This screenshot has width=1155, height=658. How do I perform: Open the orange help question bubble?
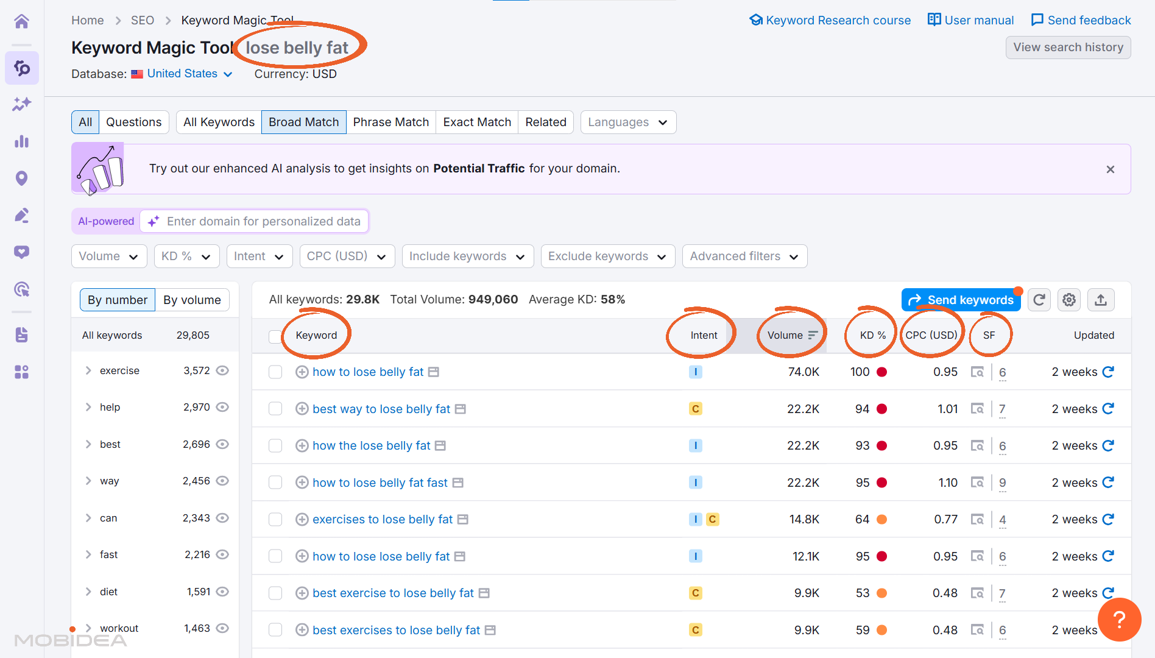click(x=1120, y=620)
